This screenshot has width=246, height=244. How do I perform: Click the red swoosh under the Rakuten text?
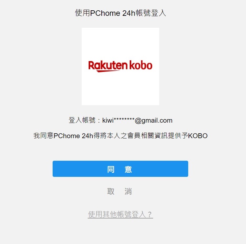pos(108,71)
